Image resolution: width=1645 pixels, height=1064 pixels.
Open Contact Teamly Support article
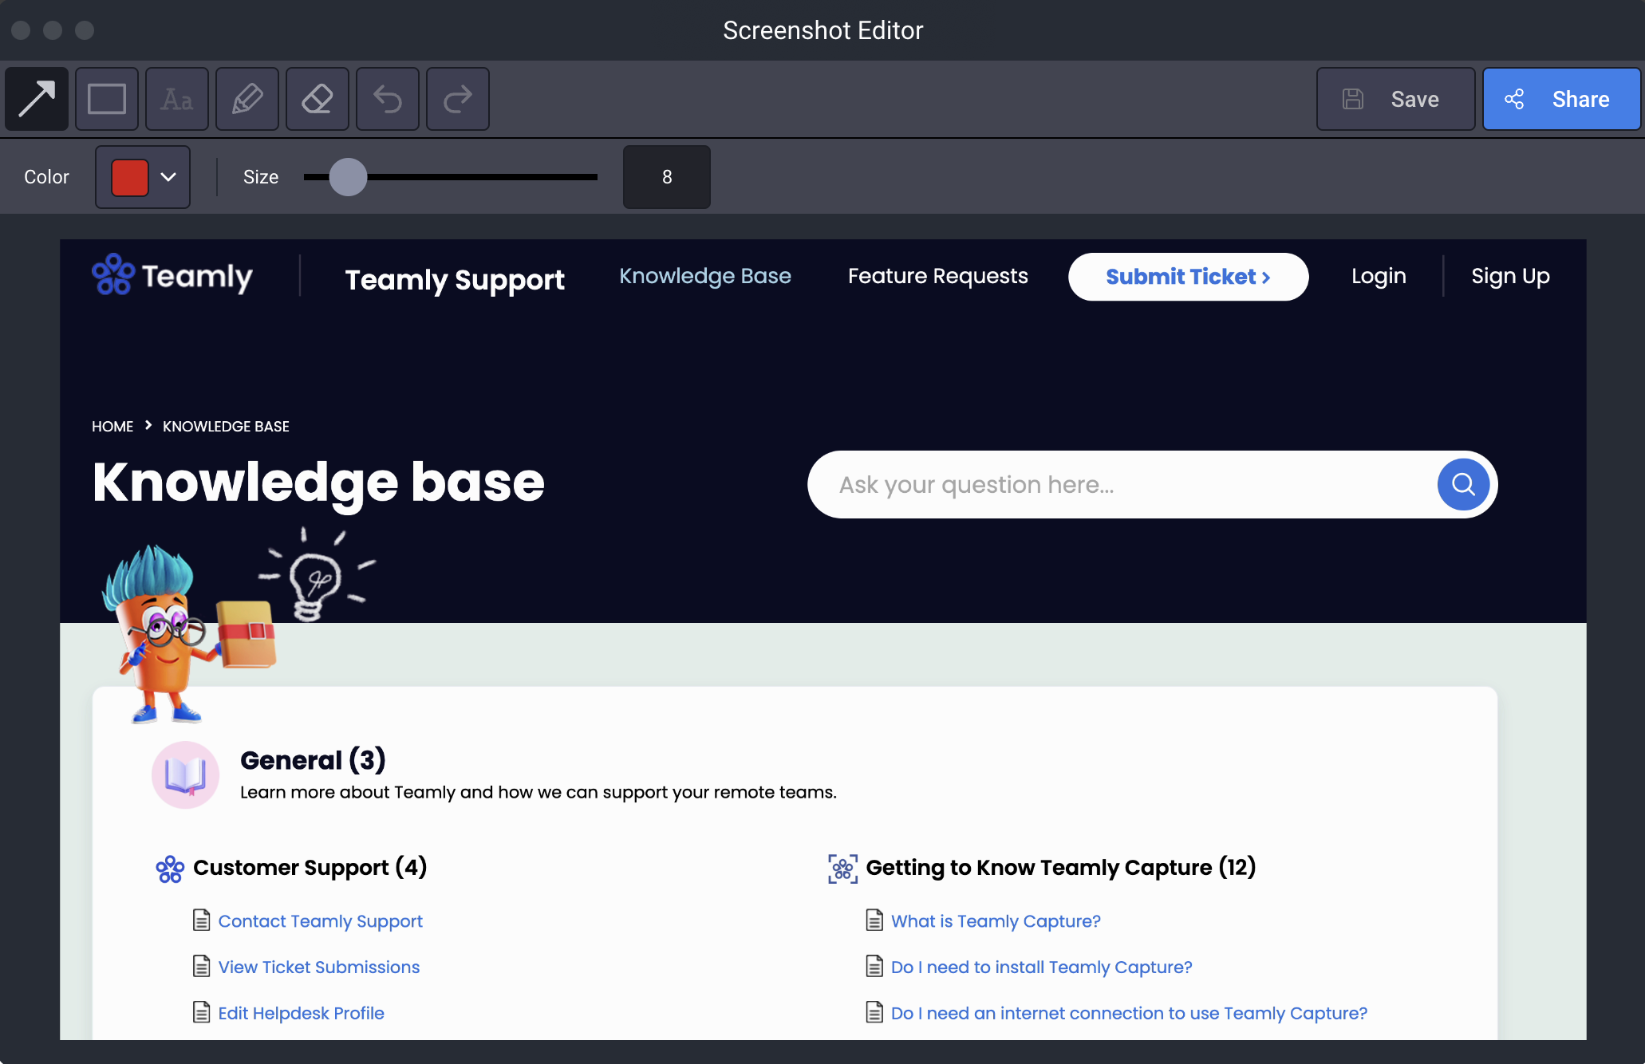pyautogui.click(x=320, y=921)
